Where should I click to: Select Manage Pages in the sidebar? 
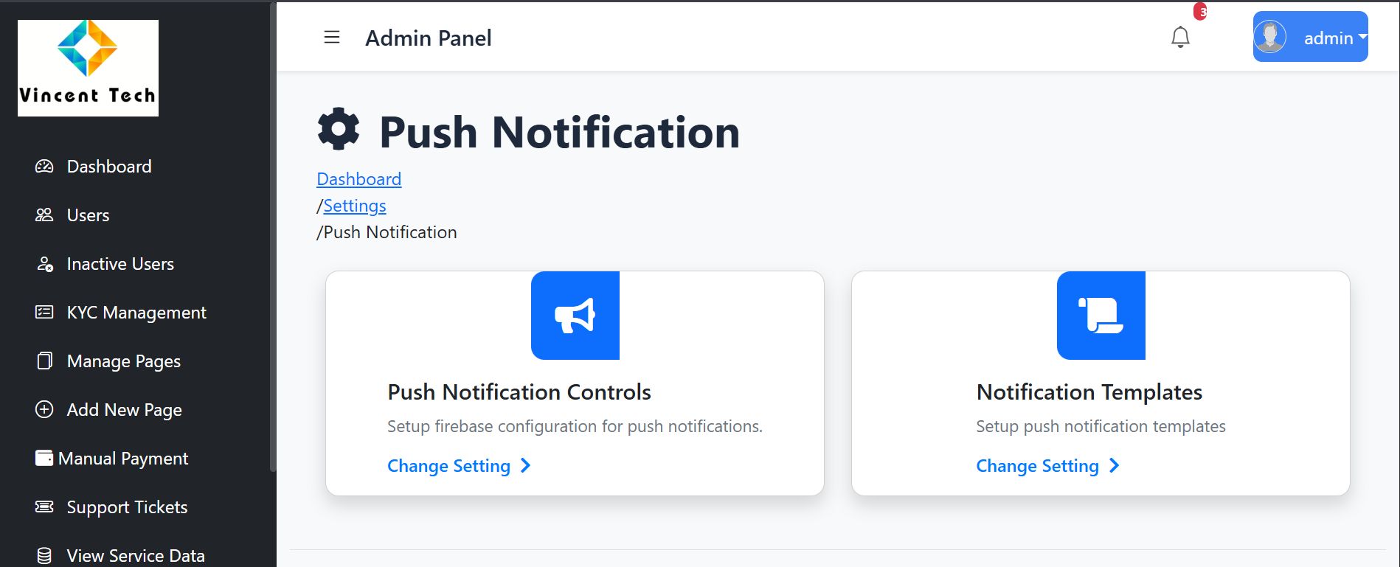(123, 361)
